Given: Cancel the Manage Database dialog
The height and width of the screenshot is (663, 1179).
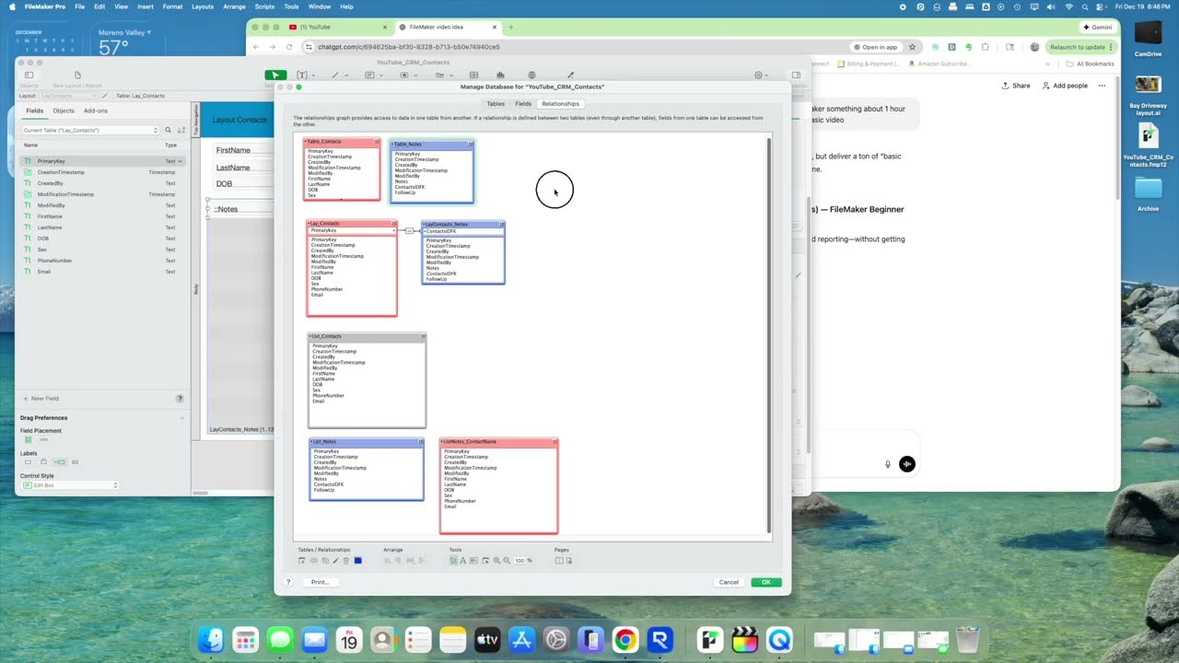Looking at the screenshot, I should tap(729, 582).
